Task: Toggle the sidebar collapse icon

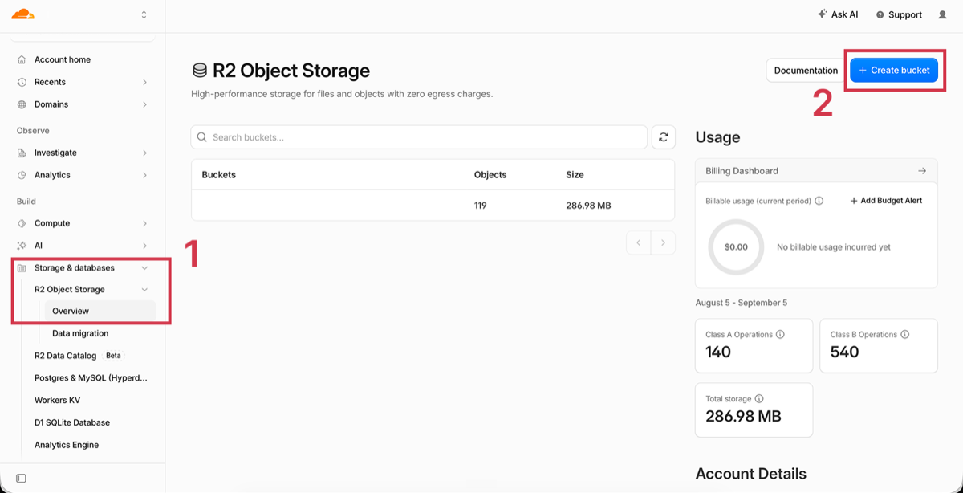Action: 22,479
